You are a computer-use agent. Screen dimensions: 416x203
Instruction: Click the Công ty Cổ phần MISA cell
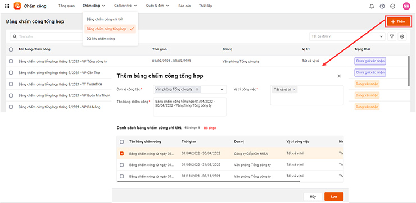251,154
